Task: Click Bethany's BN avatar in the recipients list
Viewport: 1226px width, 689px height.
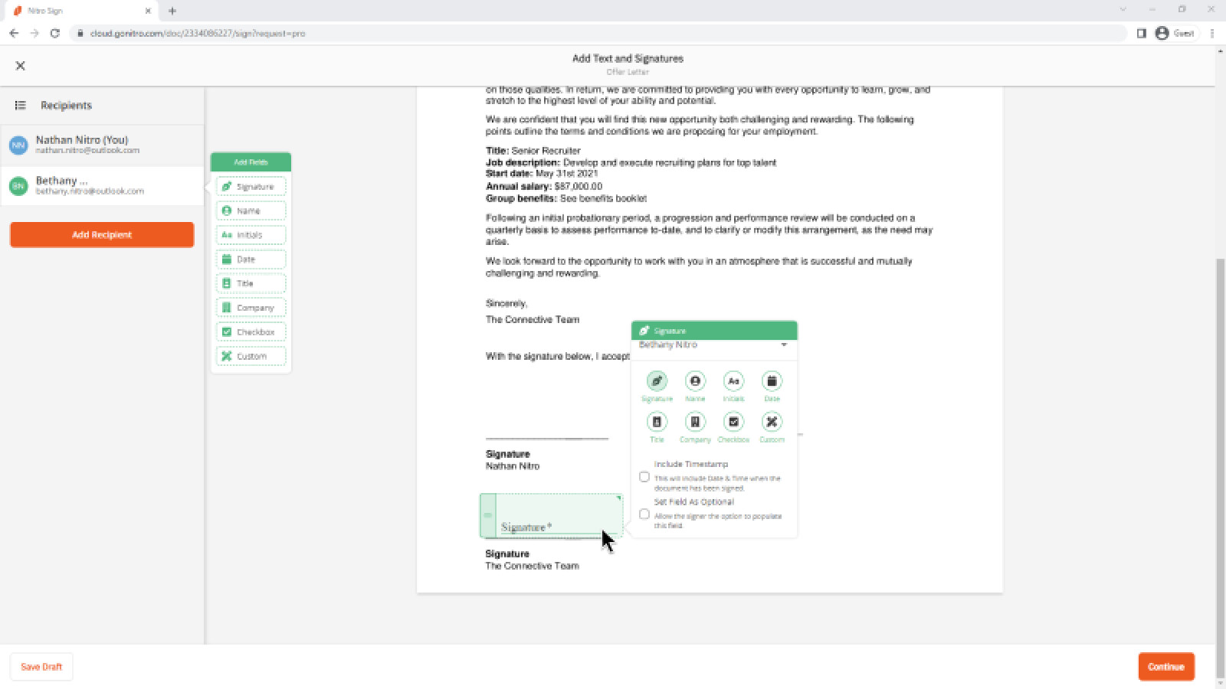Action: (18, 185)
